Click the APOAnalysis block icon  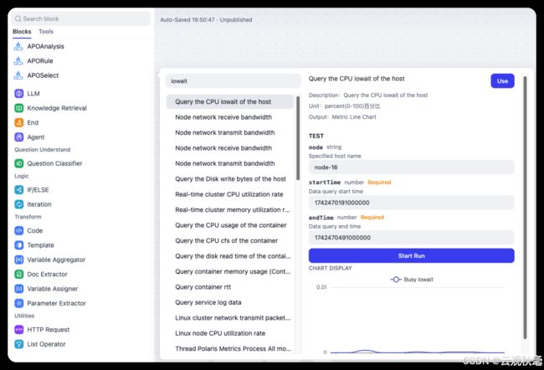(x=18, y=46)
